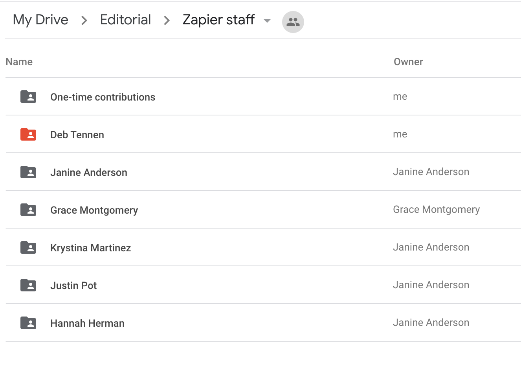Click the Krystina Martinez folder name

click(x=91, y=248)
